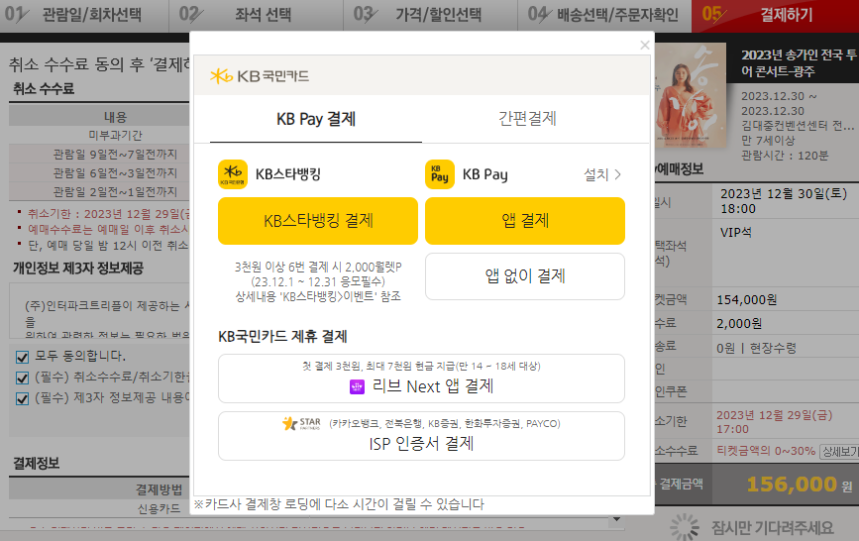
Task: Click the STAR partners logo icon
Action: [x=301, y=423]
